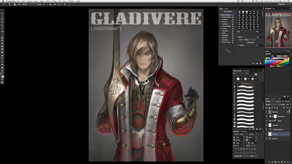Select the Healing Brush tool
The width and height of the screenshot is (292, 164).
(x=2, y=31)
